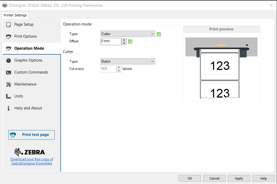Click the Maintenance wrench icon
277x184 pixels.
click(x=9, y=84)
